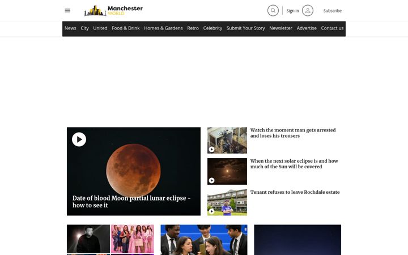Open the Contact us page

[332, 28]
